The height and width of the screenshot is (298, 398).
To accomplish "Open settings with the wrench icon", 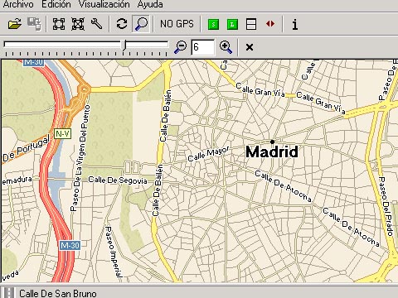I will [97, 24].
